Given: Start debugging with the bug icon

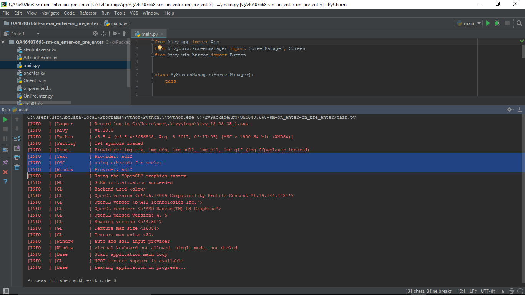Looking at the screenshot, I should tap(498, 23).
